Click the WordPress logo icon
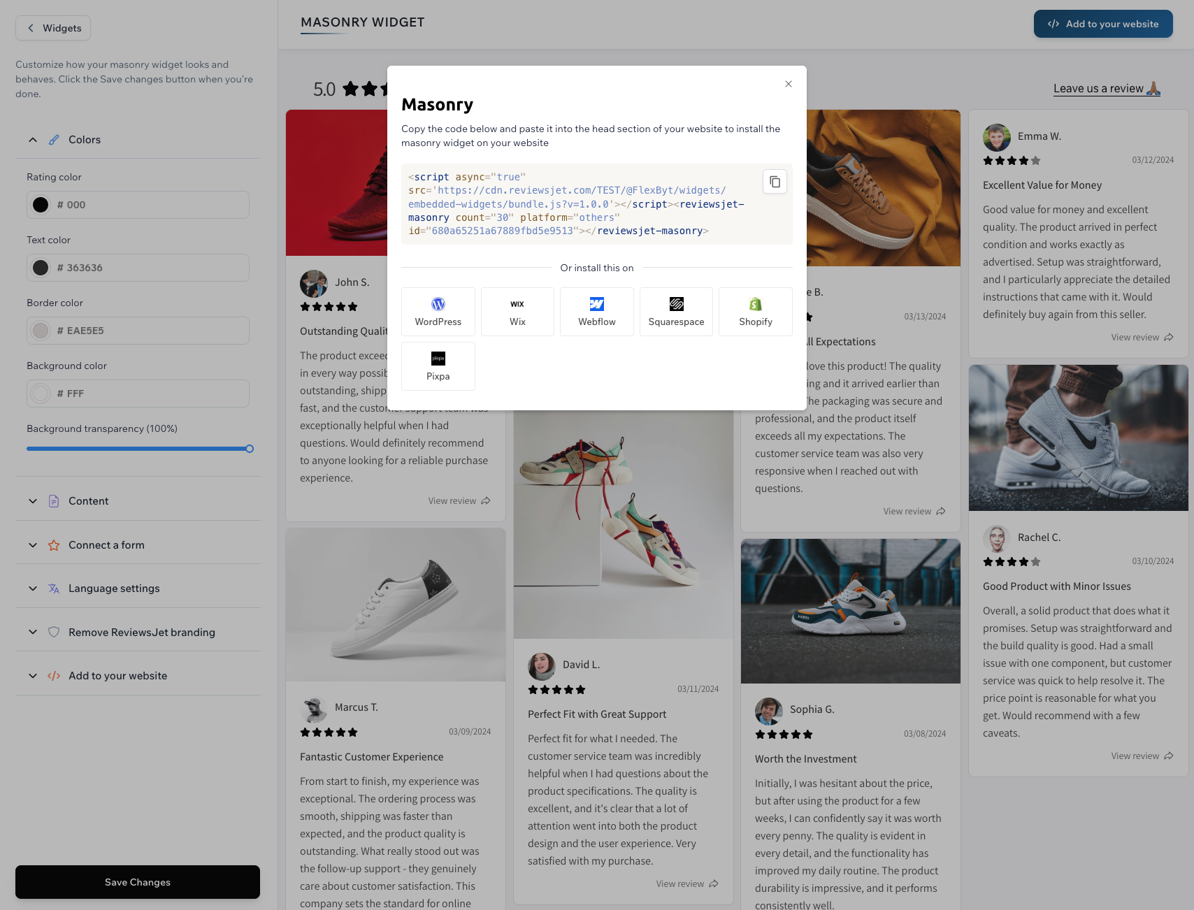The height and width of the screenshot is (910, 1194). point(438,304)
